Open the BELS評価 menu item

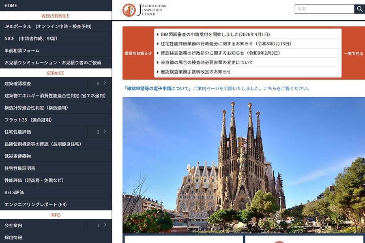click(x=14, y=192)
